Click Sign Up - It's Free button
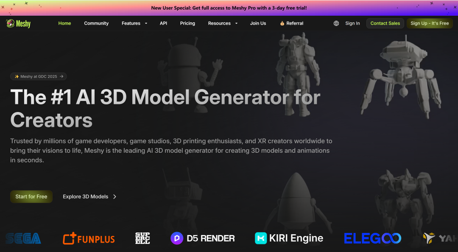Image resolution: width=458 pixels, height=252 pixels. coord(430,23)
